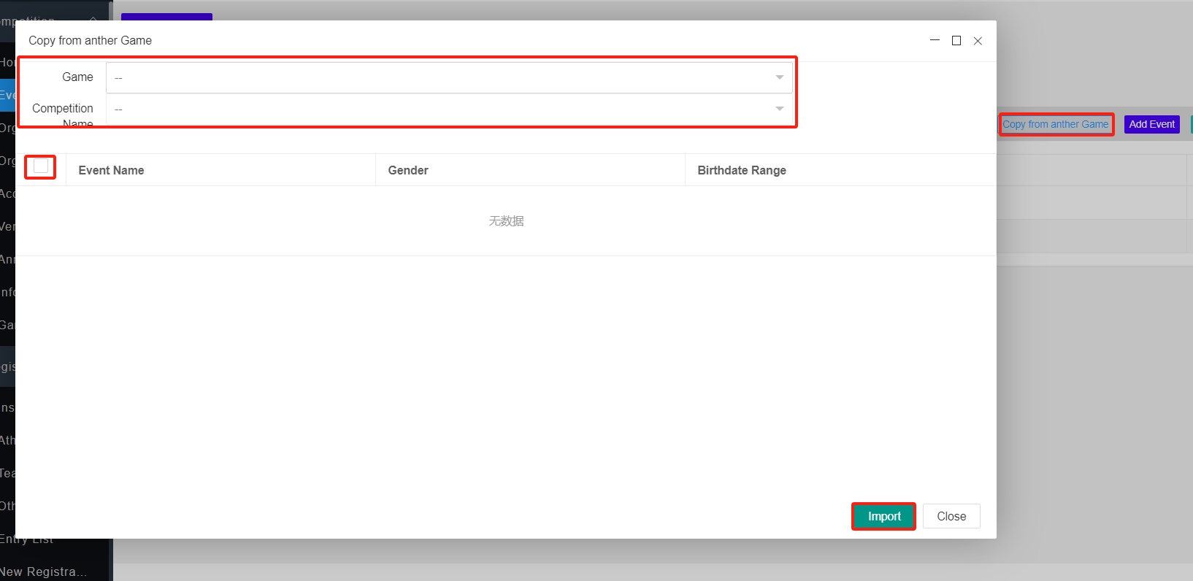Click the Copy from anther Game link
Screen dimensions: 1193x581
coord(1055,124)
